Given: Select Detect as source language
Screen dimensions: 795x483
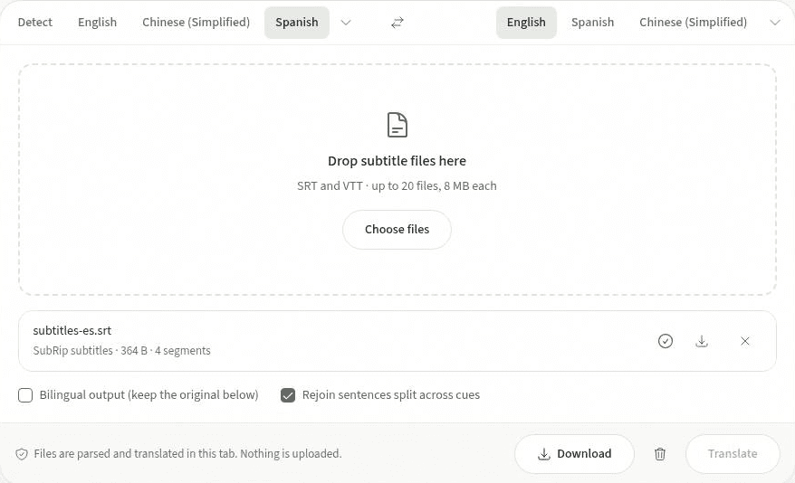Looking at the screenshot, I should [35, 23].
